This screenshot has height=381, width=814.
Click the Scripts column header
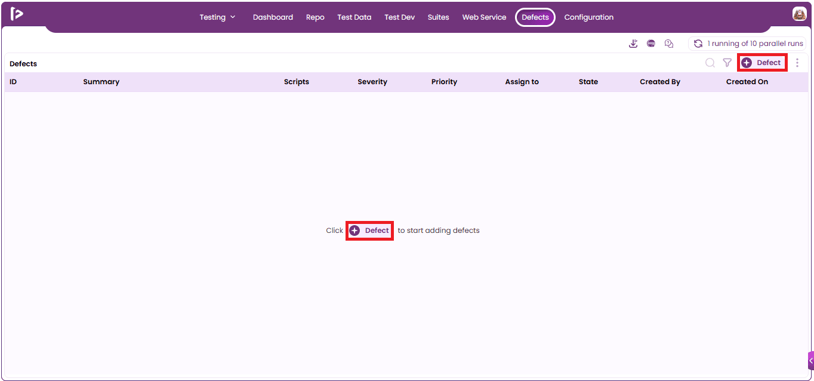tap(297, 82)
